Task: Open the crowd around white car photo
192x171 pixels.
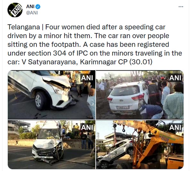Action: coord(140,95)
